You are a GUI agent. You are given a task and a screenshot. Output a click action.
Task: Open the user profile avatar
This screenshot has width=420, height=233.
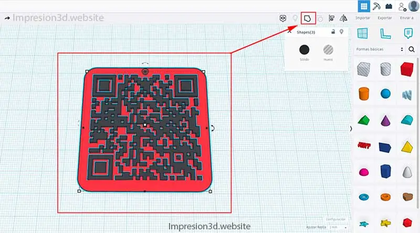[414, 6]
